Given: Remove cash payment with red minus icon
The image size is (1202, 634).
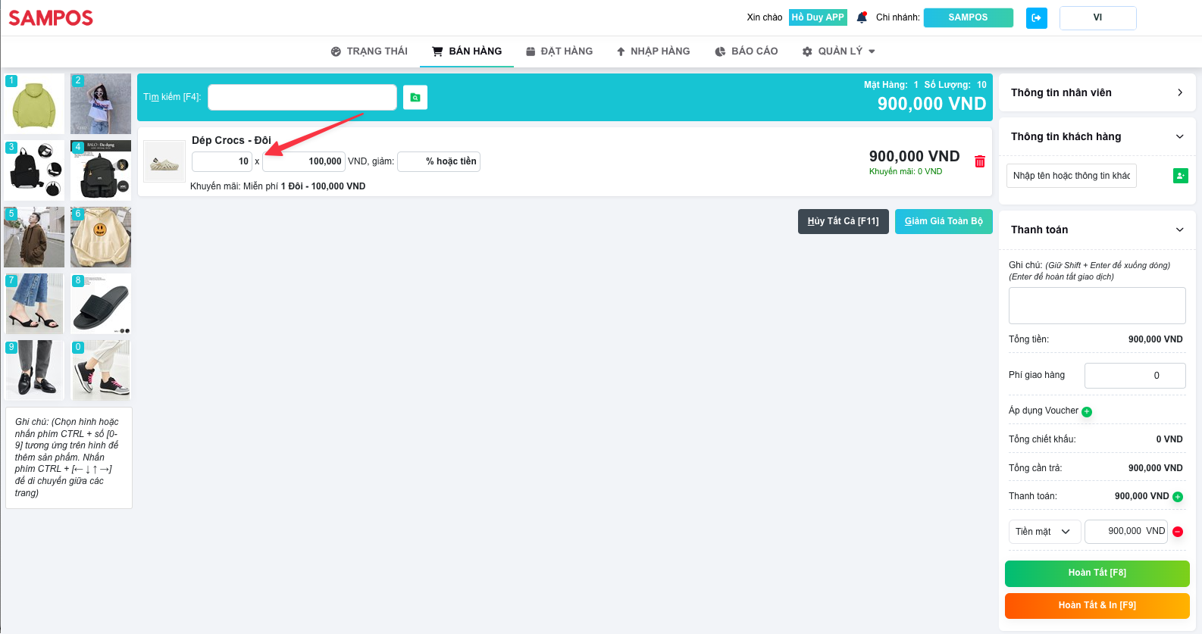Looking at the screenshot, I should click(1178, 532).
